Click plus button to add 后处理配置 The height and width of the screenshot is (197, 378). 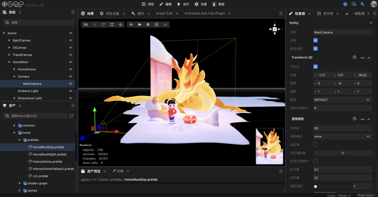click(343, 153)
